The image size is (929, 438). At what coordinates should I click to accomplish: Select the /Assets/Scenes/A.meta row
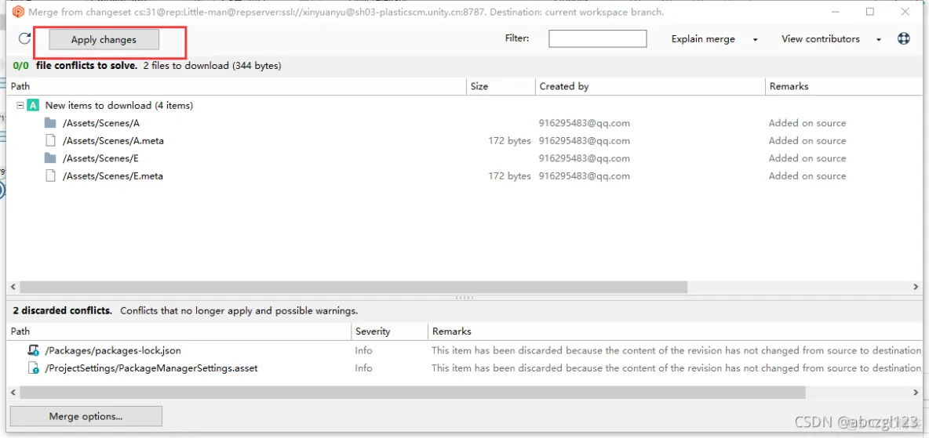tap(464, 141)
